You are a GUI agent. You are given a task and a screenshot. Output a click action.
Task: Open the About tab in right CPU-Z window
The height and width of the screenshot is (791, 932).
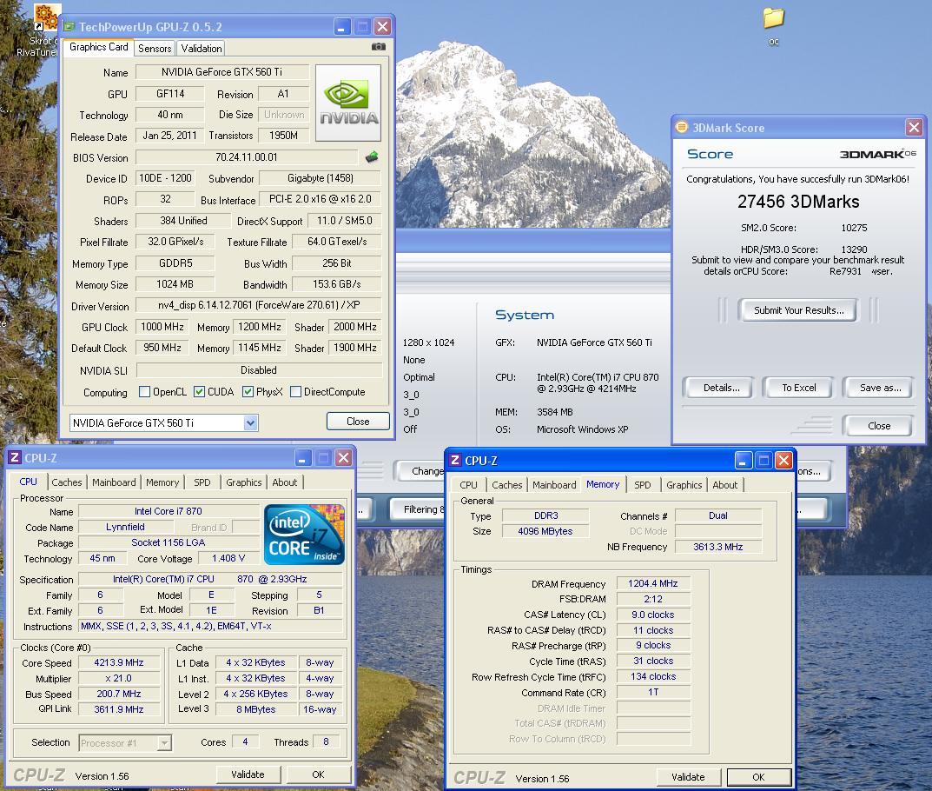tap(725, 485)
